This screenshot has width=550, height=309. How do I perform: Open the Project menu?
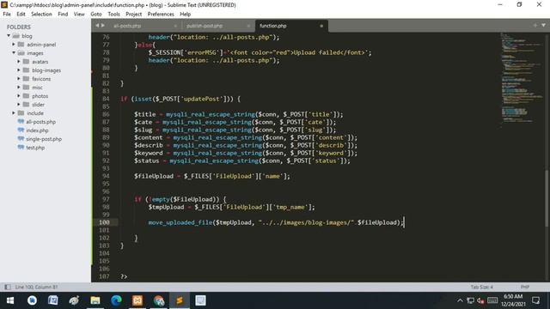tap(134, 14)
